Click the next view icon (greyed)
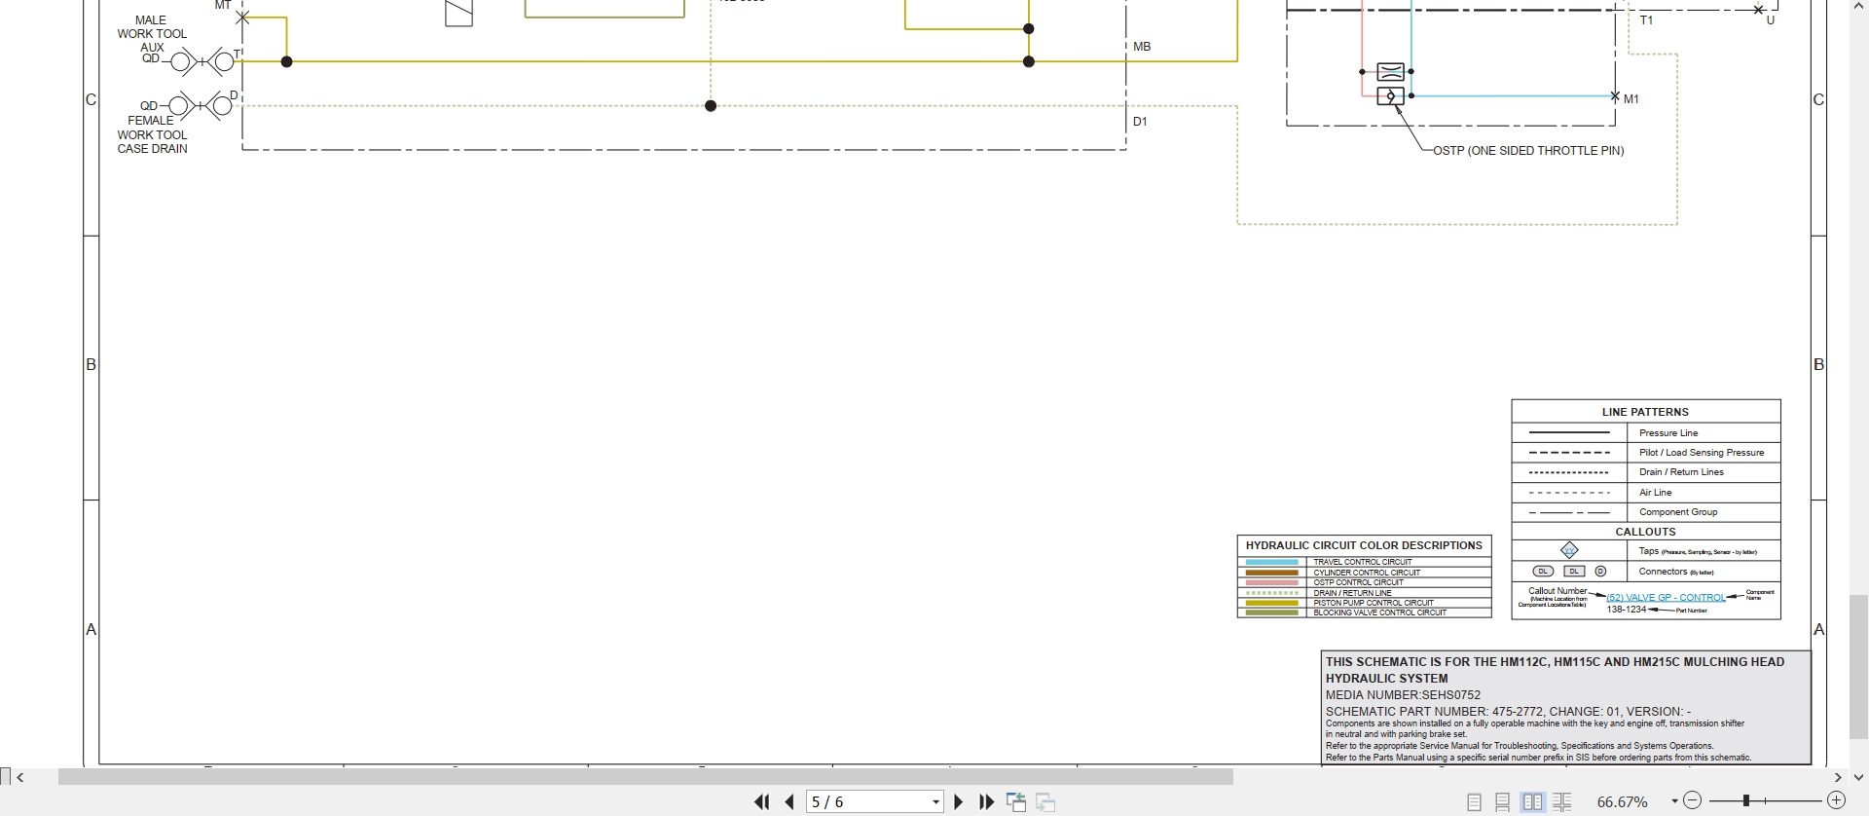This screenshot has height=816, width=1869. coord(1046,802)
